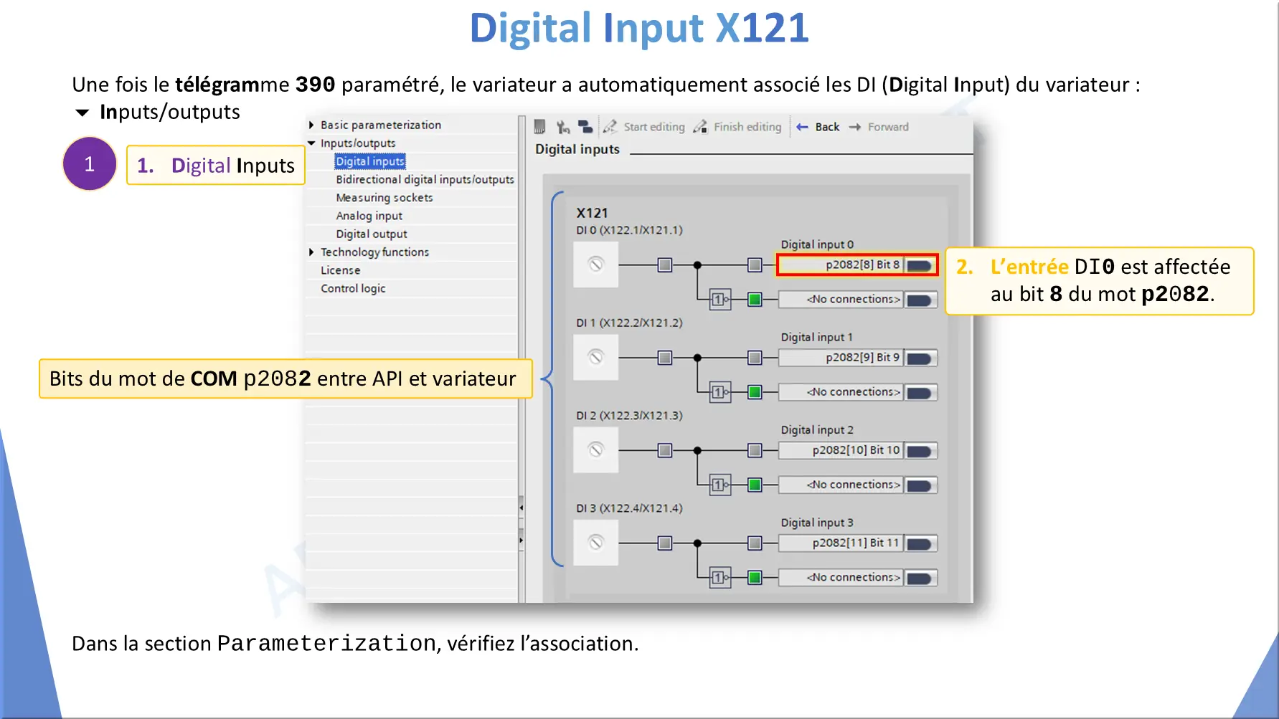Screen dimensions: 1279x719
Task: Click the Start editing pencil icon
Action: click(610, 127)
